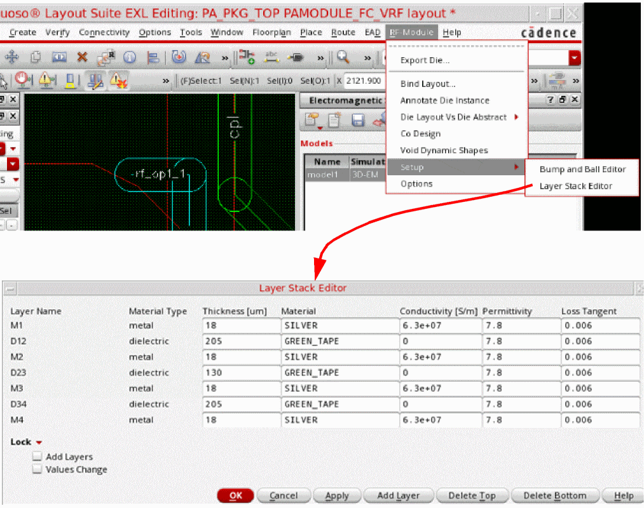This screenshot has width=644, height=508.
Task: Toggle the Values Change lock checkbox
Action: (x=38, y=469)
